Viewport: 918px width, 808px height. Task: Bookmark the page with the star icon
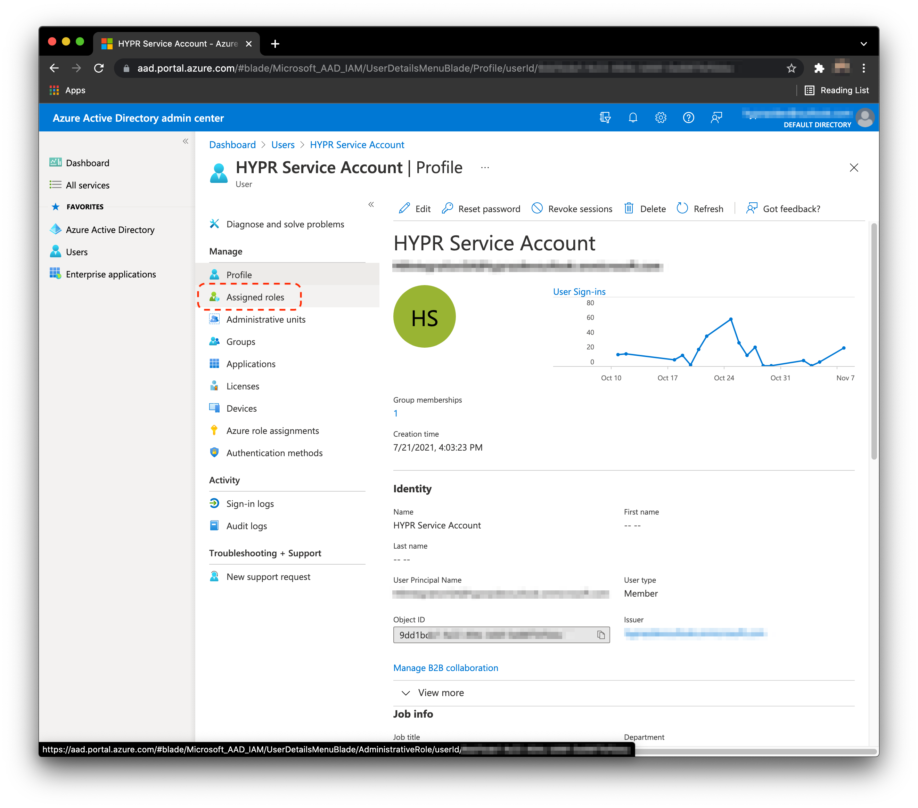(x=791, y=68)
